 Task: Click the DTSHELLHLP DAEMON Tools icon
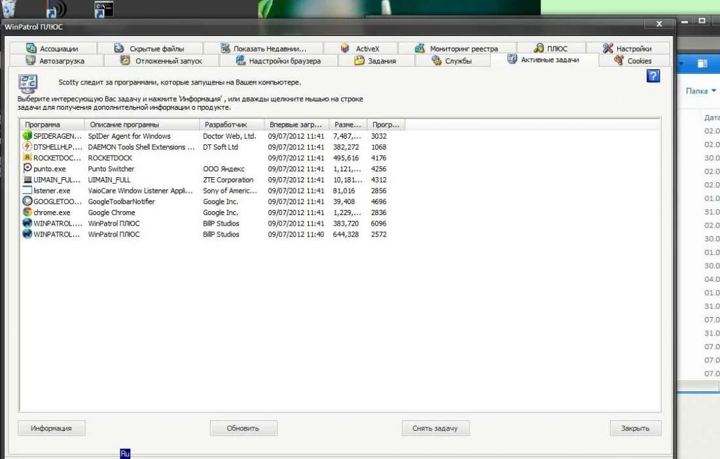tap(27, 146)
